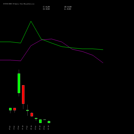Click the '07 Apr' date label
This screenshot has width=134, height=134.
click(10, 128)
